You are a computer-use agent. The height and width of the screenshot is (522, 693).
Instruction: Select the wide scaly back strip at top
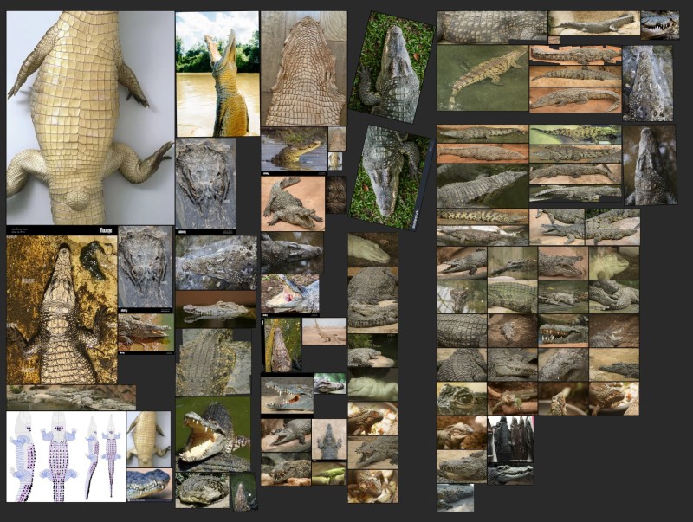[x=492, y=26]
